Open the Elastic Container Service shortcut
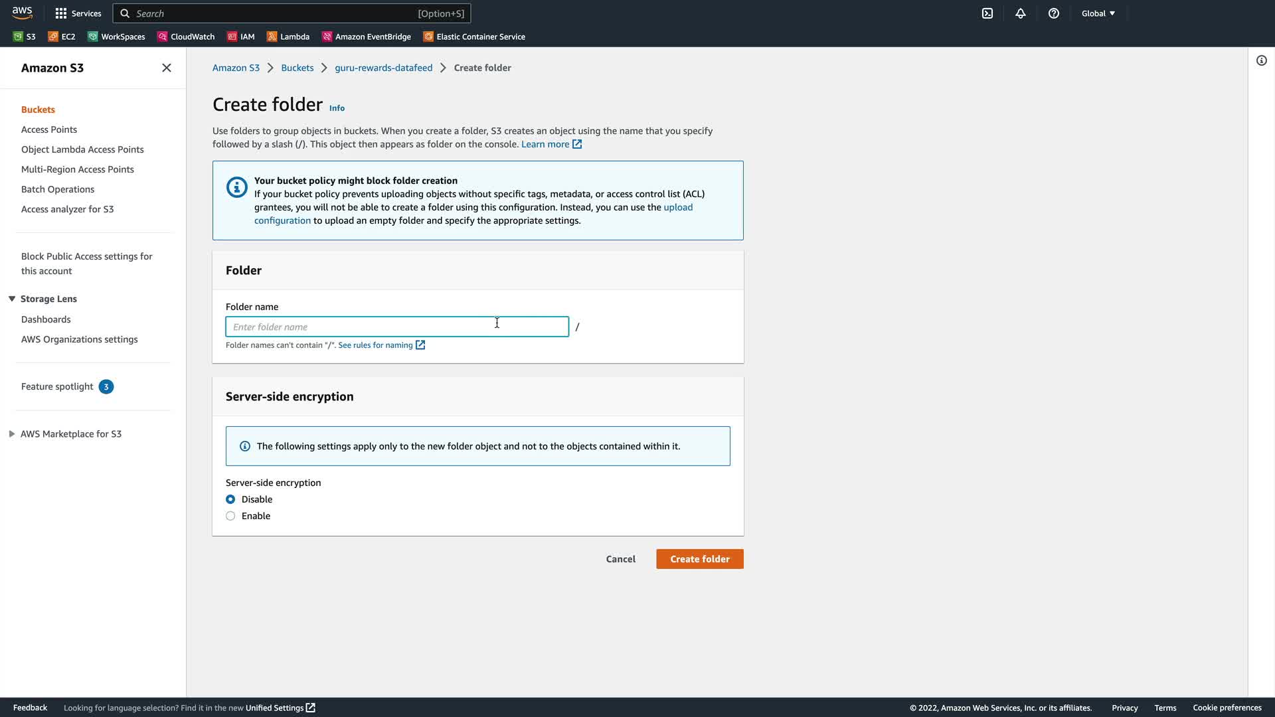1275x717 pixels. (x=474, y=37)
